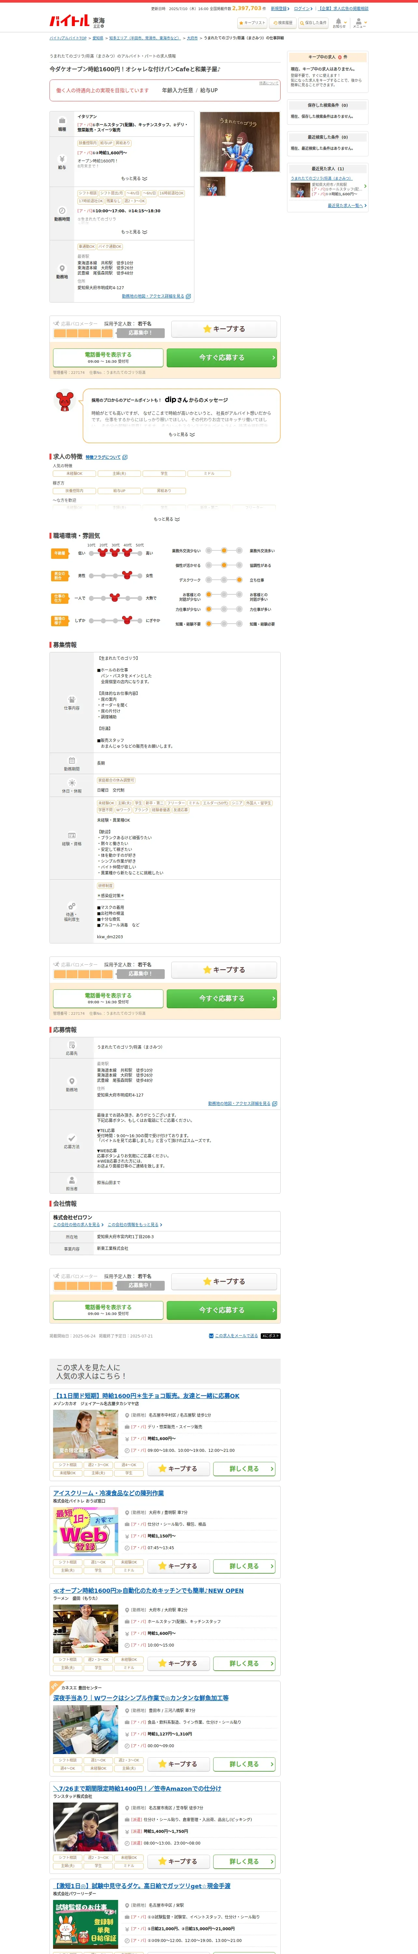Viewport: 418px width, 1954px height.
Task: Click the small gorilla thumbnail below main photo
Action: coord(212,187)
